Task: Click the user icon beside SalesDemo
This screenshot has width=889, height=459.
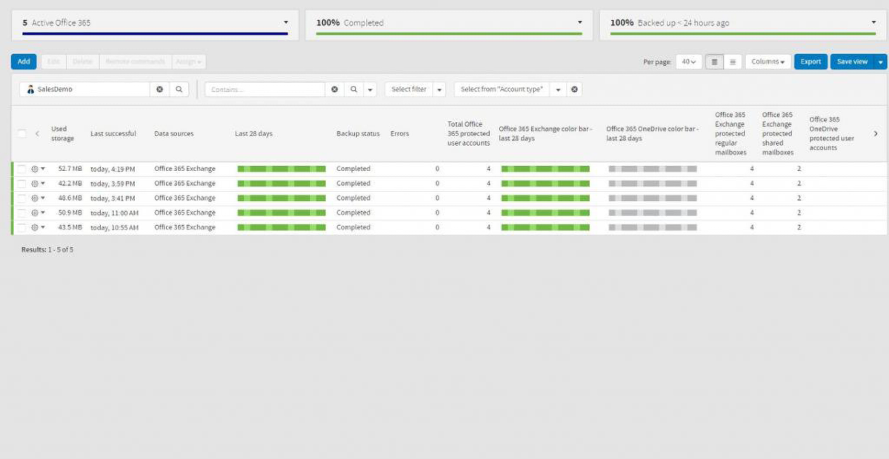Action: coord(31,90)
